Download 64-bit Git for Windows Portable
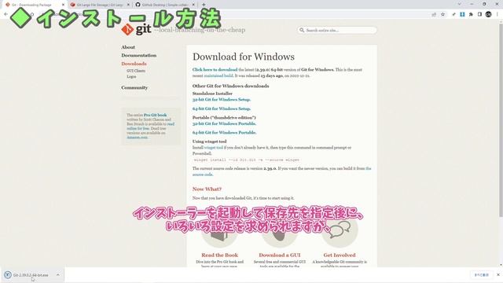This screenshot has width=503, height=283. [x=224, y=133]
